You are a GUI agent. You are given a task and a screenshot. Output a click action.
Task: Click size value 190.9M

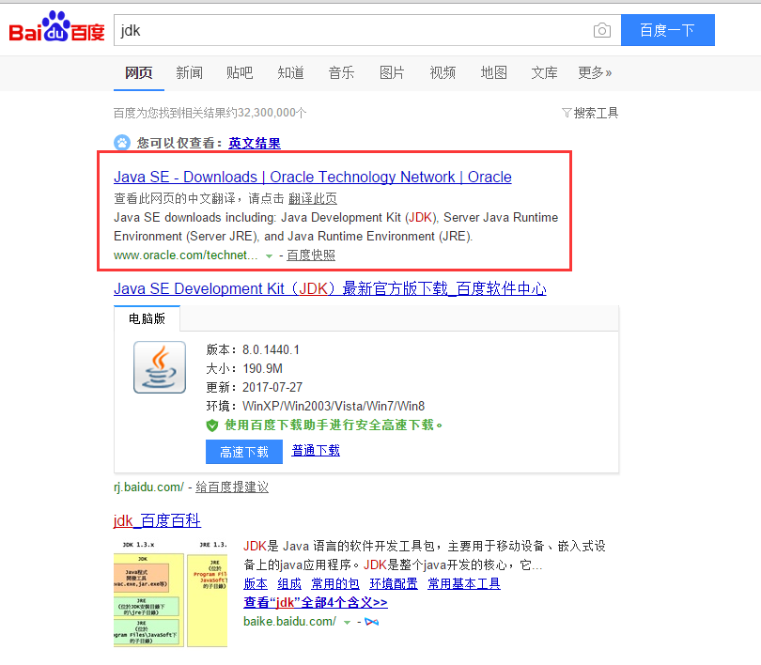(262, 368)
